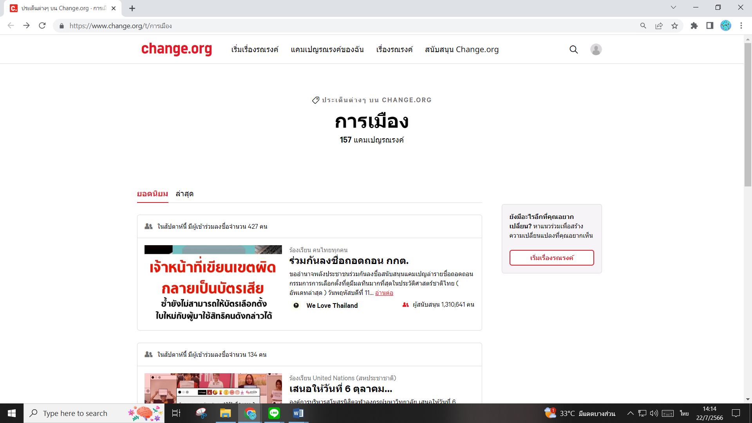Open สนับสนุน Change.org menu item
The image size is (752, 423).
462,49
